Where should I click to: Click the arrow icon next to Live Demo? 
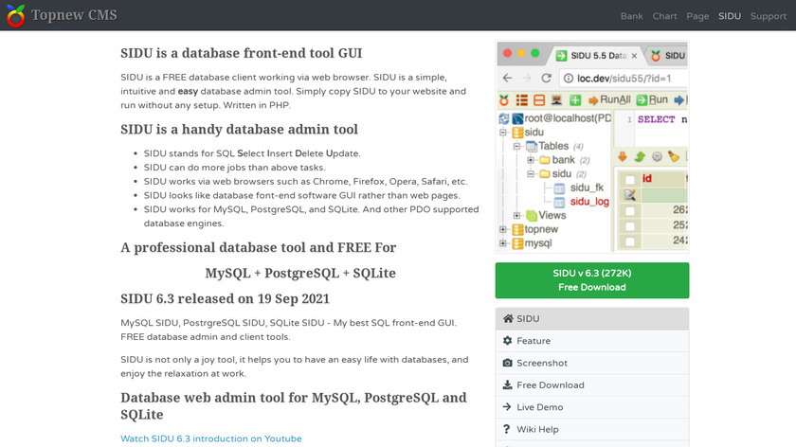pos(508,407)
